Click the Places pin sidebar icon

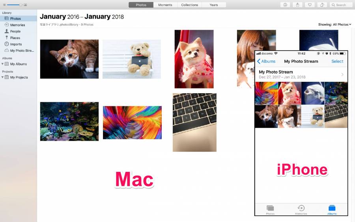[7, 38]
